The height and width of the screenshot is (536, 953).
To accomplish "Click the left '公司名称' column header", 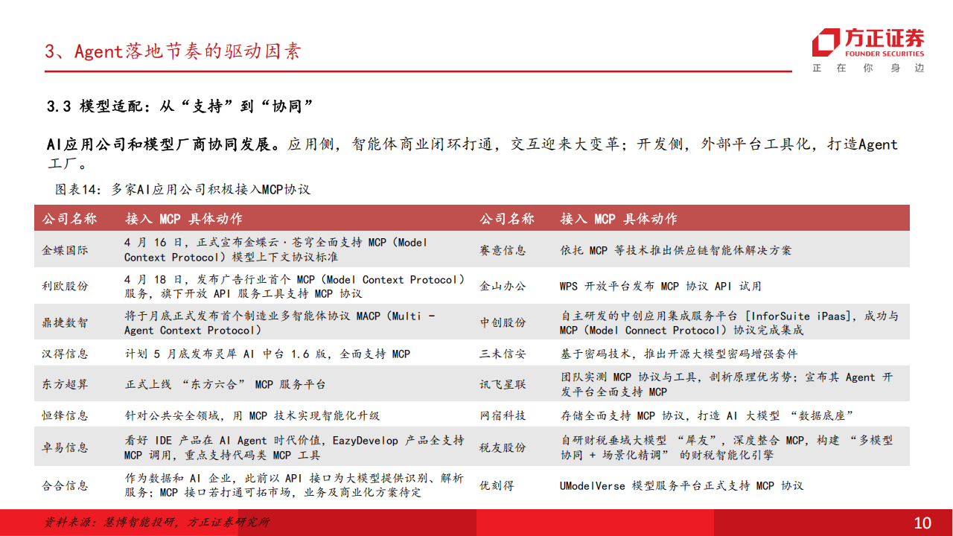I will [x=69, y=219].
